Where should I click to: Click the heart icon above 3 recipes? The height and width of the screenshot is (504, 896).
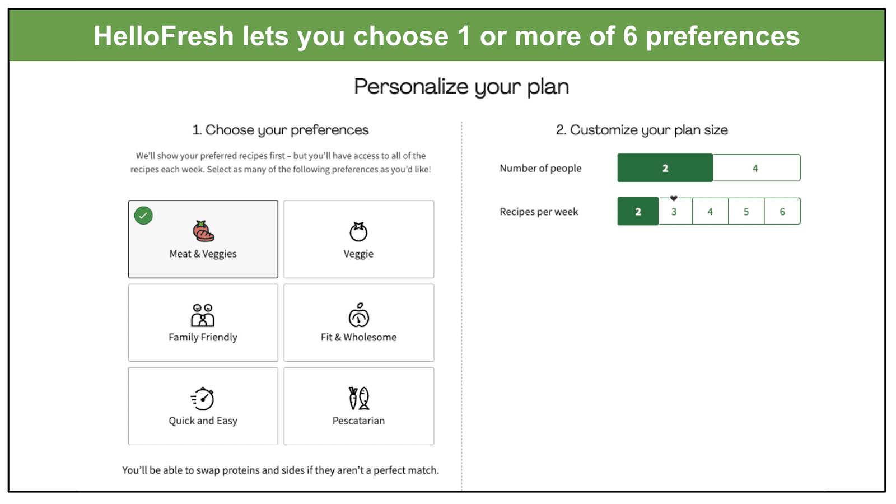(x=674, y=198)
